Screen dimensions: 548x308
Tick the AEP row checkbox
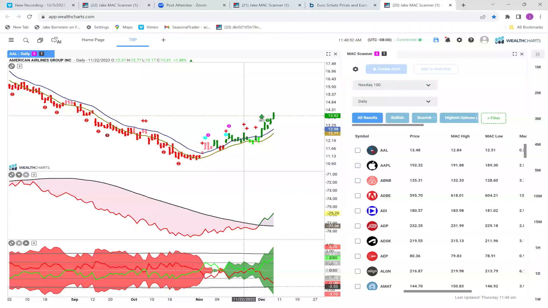358,256
